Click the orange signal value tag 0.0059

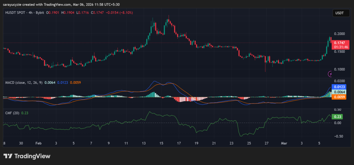click(x=339, y=97)
